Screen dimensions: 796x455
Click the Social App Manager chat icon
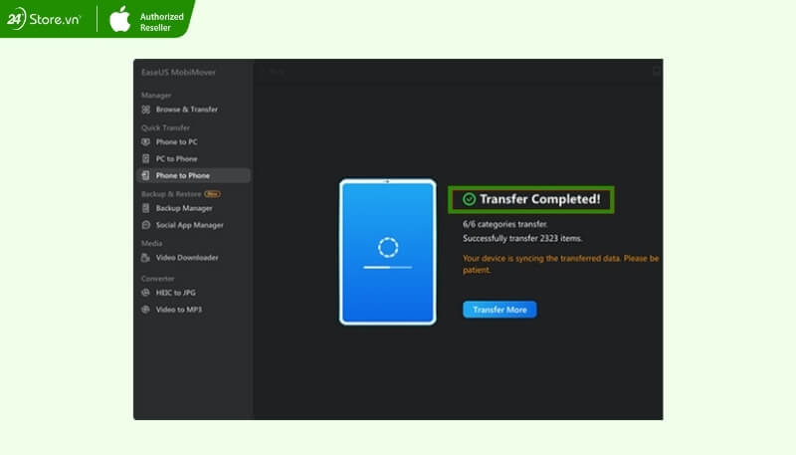point(146,225)
